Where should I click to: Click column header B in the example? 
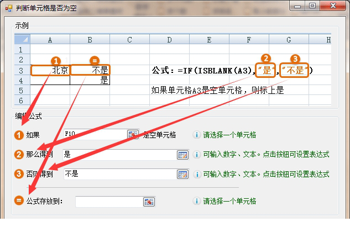click(x=90, y=40)
